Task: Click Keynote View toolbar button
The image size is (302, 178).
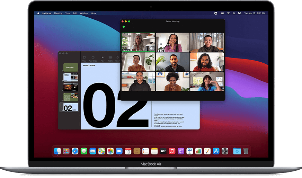Action: tap(85, 59)
